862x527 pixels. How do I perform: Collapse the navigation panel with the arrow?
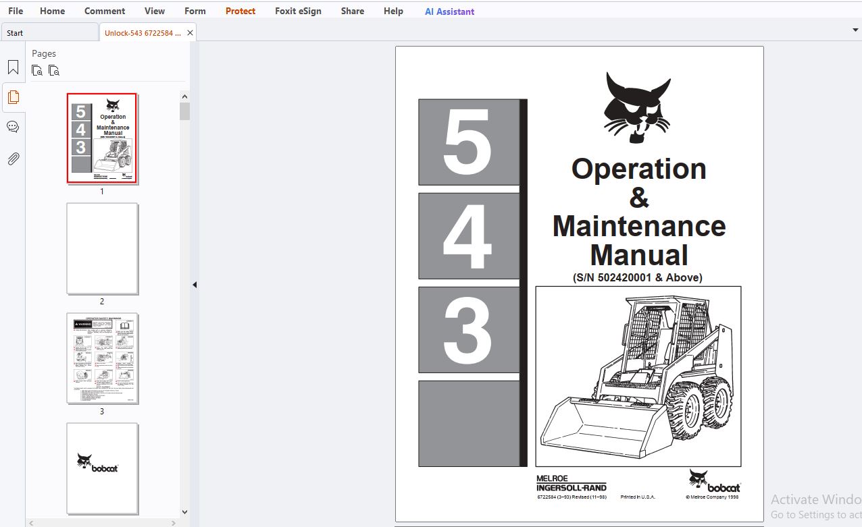(x=195, y=285)
